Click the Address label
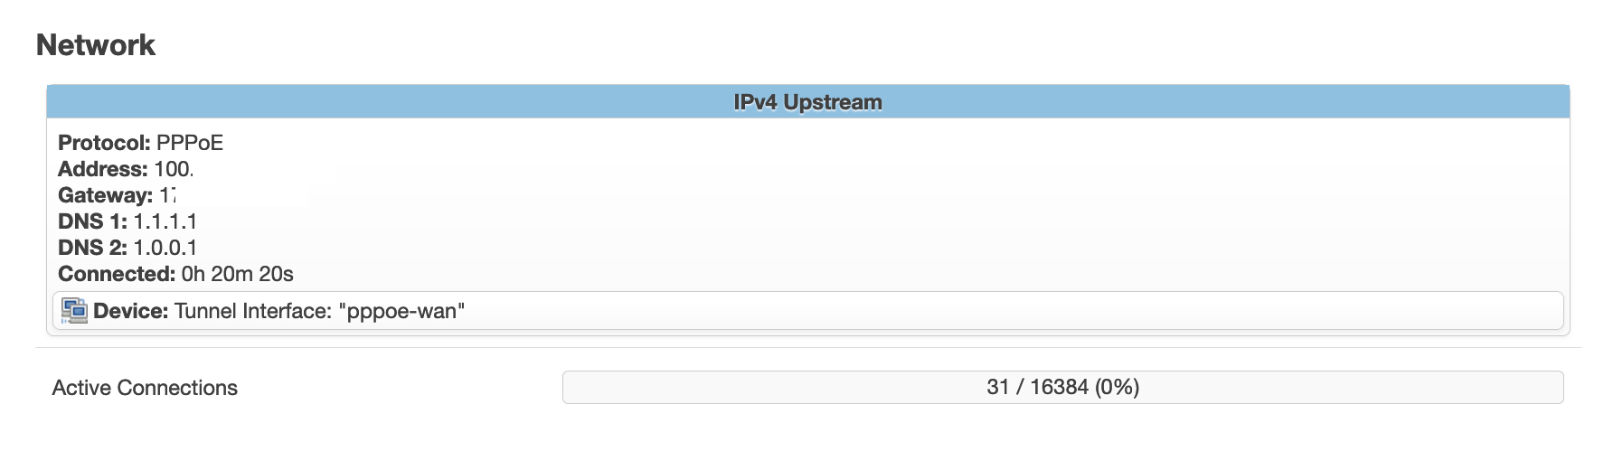Screen dimensions: 1613x461 (x=103, y=169)
